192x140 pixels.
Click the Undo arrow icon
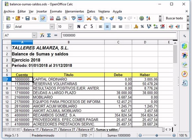click(x=120, y=18)
